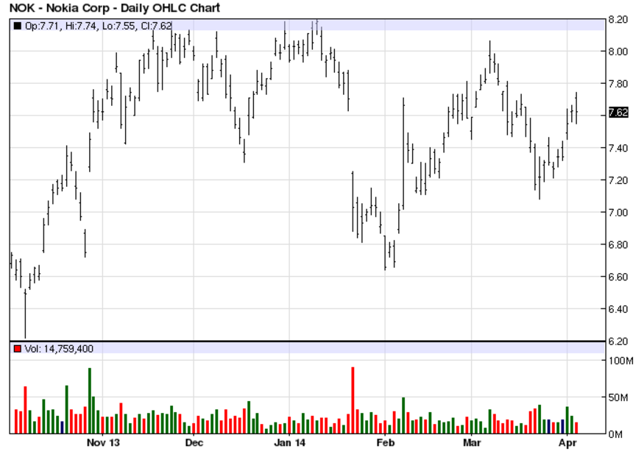Click the 6.20 price axis label
The width and height of the screenshot is (644, 471).
pos(618,341)
